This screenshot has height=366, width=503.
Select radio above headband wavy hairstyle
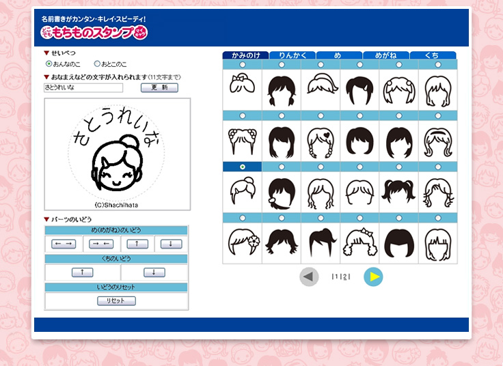coord(438,115)
